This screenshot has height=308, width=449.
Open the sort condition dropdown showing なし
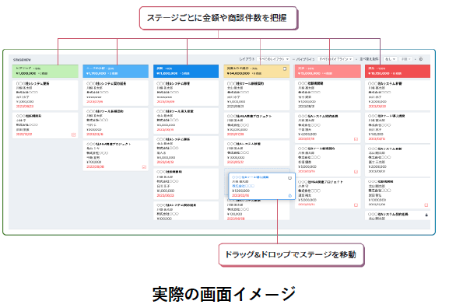click(x=390, y=59)
